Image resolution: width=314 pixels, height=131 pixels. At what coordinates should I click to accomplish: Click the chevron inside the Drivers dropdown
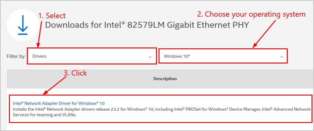pos(150,57)
